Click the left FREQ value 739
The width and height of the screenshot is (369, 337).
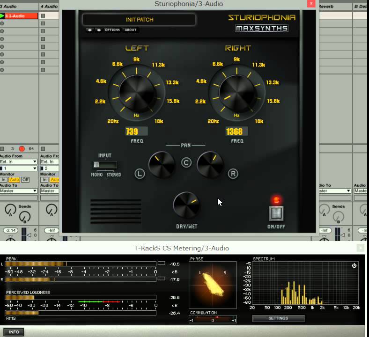[x=136, y=131]
